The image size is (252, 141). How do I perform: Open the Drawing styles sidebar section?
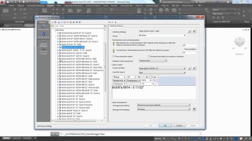tap(43, 27)
